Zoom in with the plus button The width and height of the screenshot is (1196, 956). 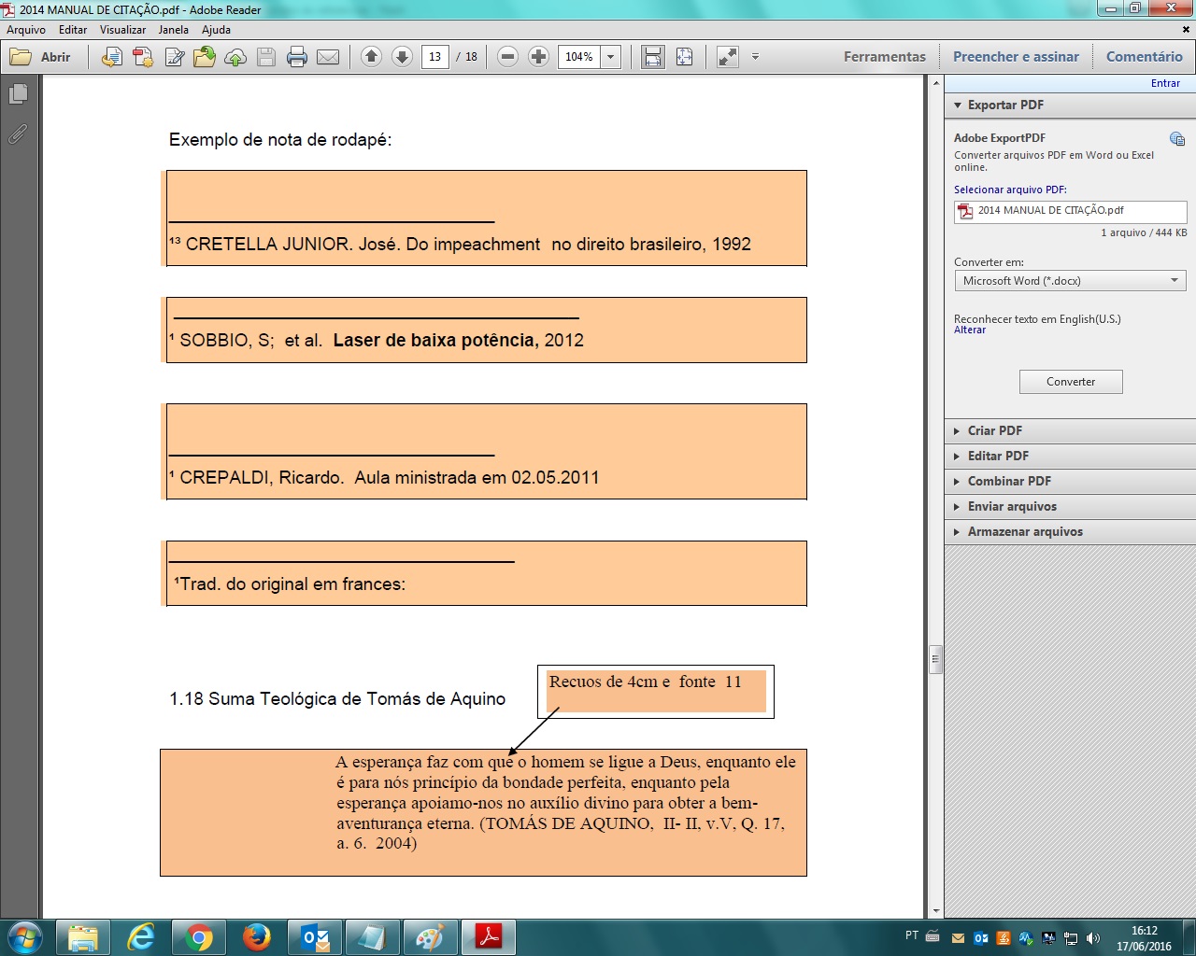click(x=538, y=57)
